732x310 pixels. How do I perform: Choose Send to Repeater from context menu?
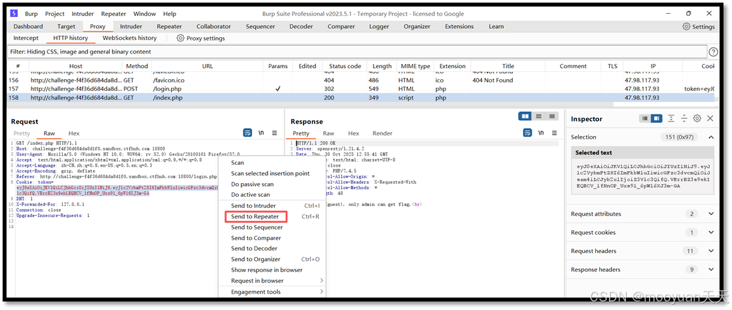point(255,216)
